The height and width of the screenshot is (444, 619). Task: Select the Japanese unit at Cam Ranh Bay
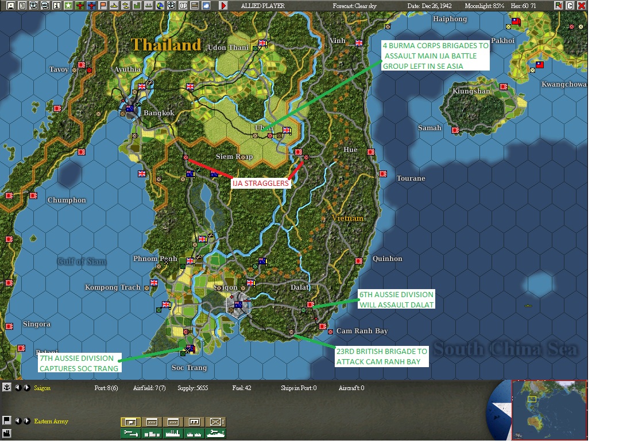323,326
